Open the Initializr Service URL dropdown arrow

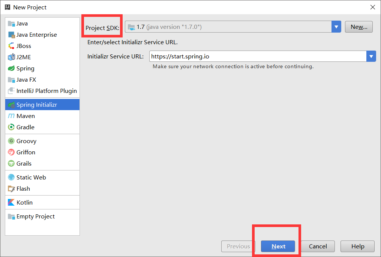click(x=371, y=56)
